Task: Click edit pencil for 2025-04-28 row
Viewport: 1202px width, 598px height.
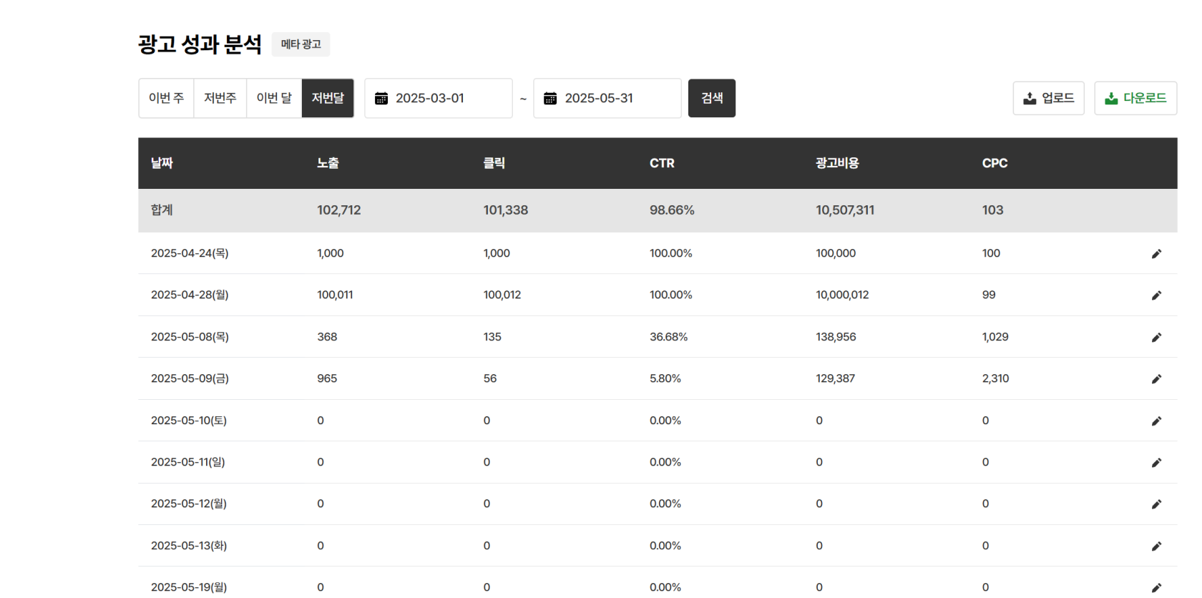Action: tap(1156, 295)
